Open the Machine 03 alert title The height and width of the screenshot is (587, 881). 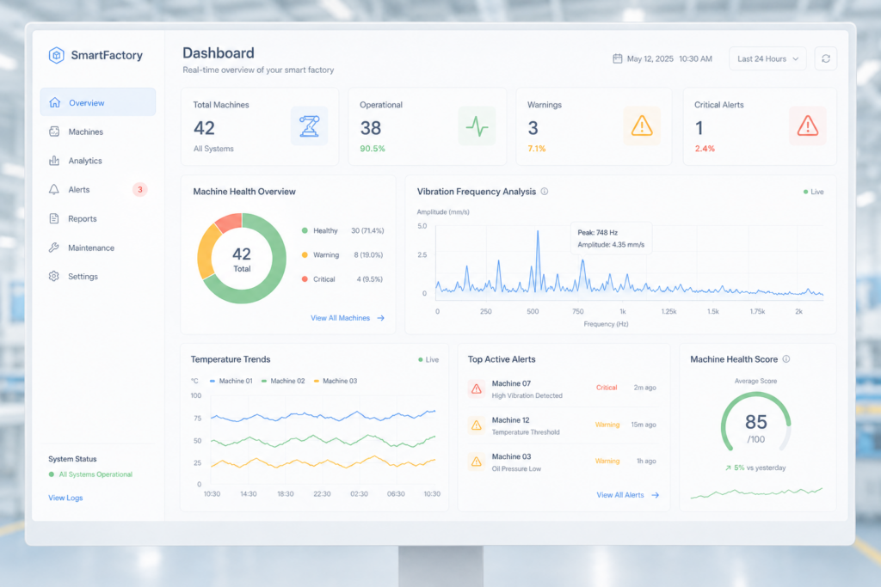(511, 456)
